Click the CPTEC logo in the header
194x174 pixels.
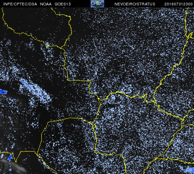coord(97,4)
